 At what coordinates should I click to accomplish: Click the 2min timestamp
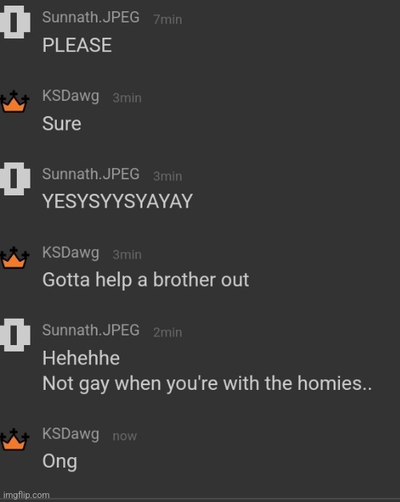point(168,332)
